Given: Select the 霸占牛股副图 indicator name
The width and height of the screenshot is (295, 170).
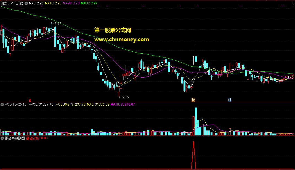Looking at the screenshot, I should point(15,138).
